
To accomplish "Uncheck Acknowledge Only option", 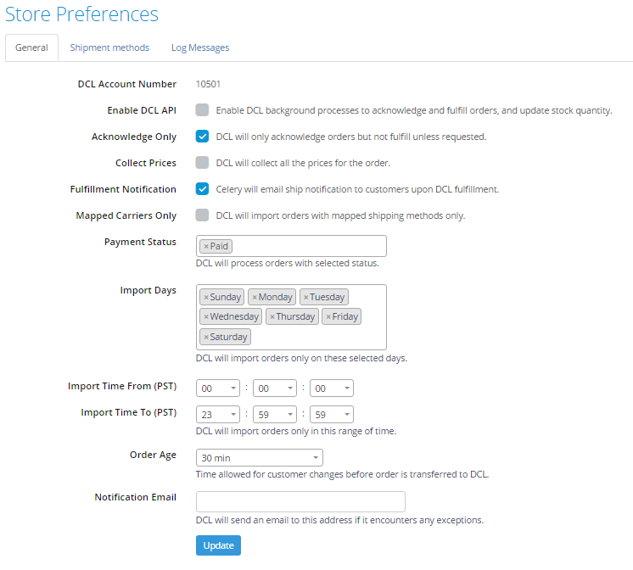I will [202, 136].
